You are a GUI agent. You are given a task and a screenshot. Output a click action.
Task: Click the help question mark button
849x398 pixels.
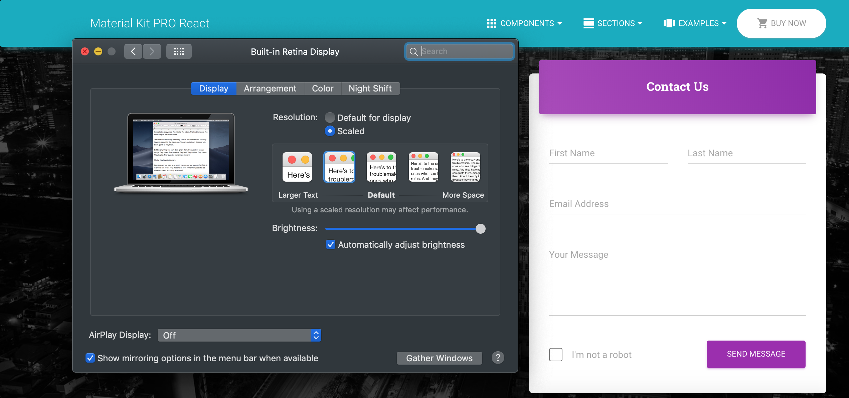[498, 358]
